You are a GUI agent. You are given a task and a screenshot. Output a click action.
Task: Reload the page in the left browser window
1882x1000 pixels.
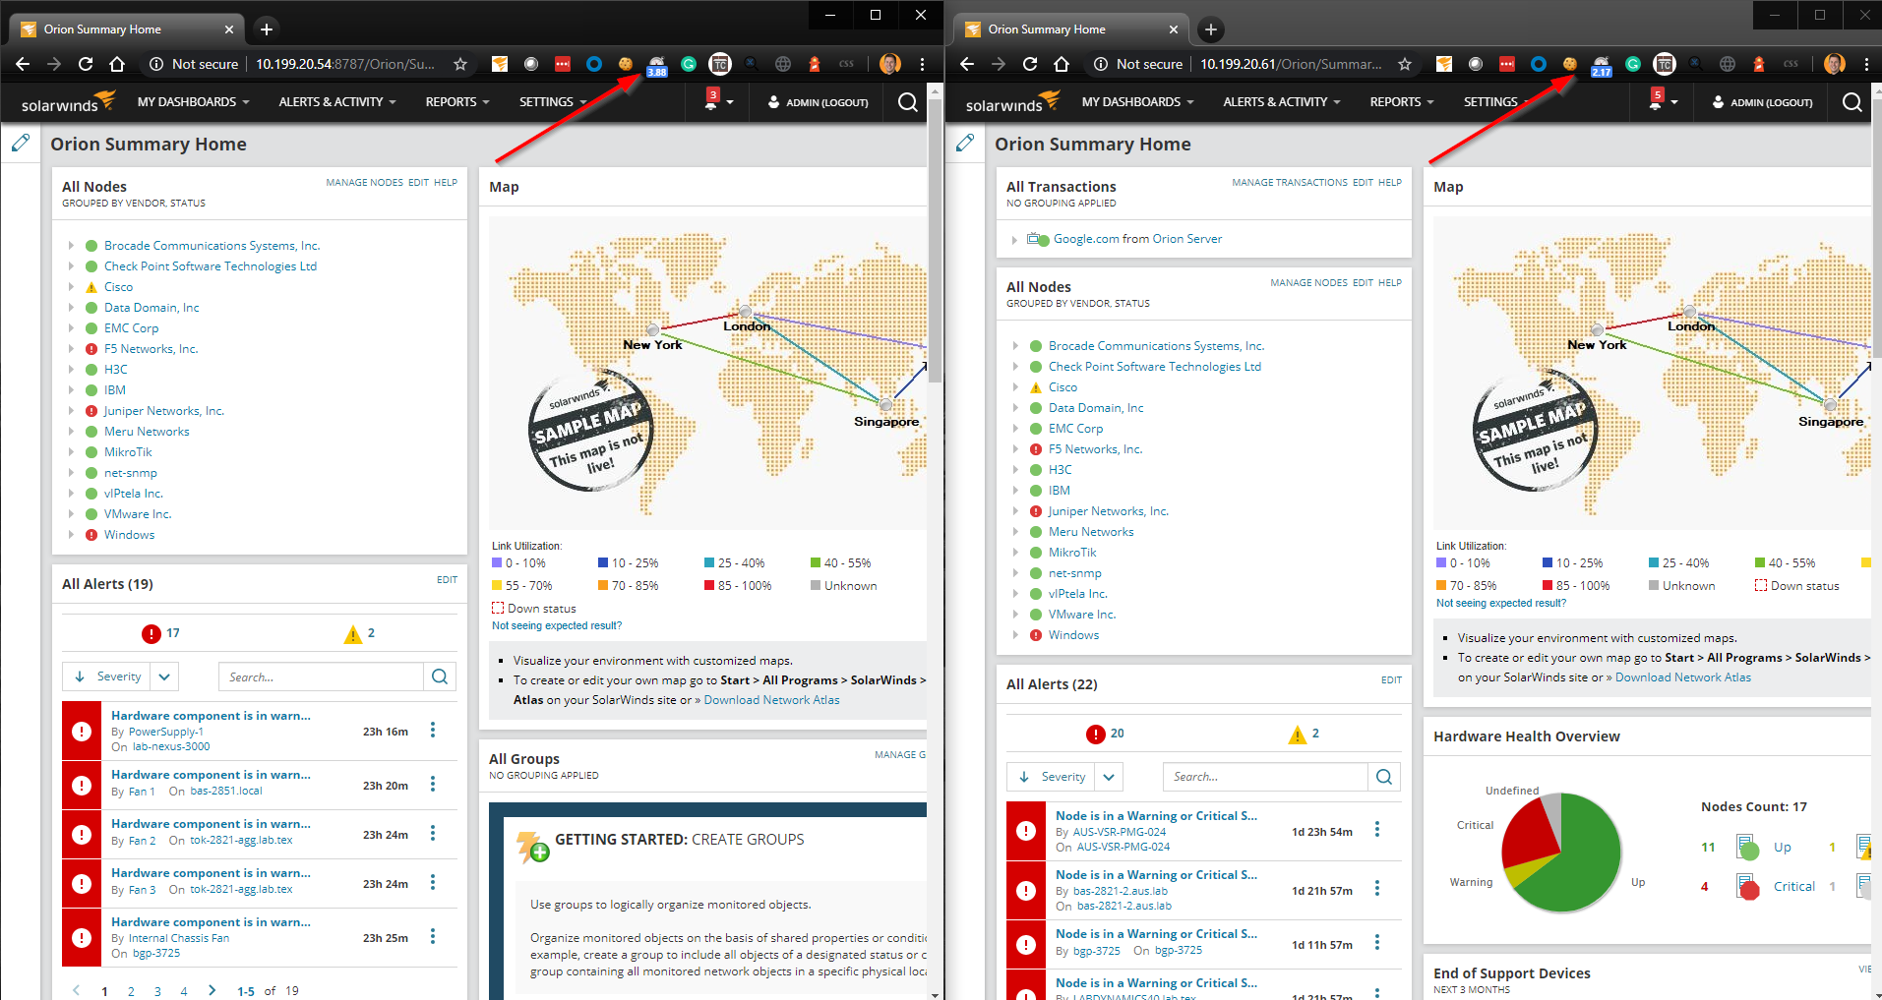(x=86, y=64)
